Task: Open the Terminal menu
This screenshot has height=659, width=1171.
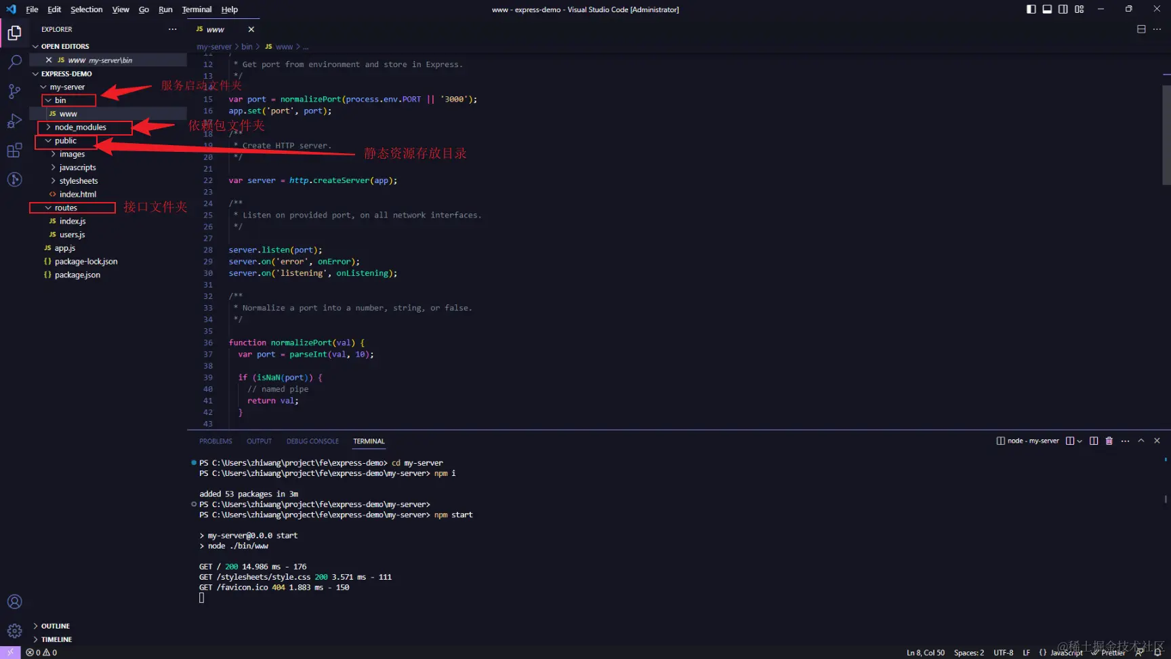Action: tap(197, 9)
